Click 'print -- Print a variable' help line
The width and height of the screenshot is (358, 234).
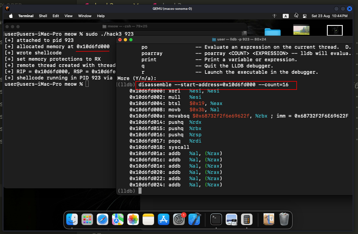click(x=219, y=60)
